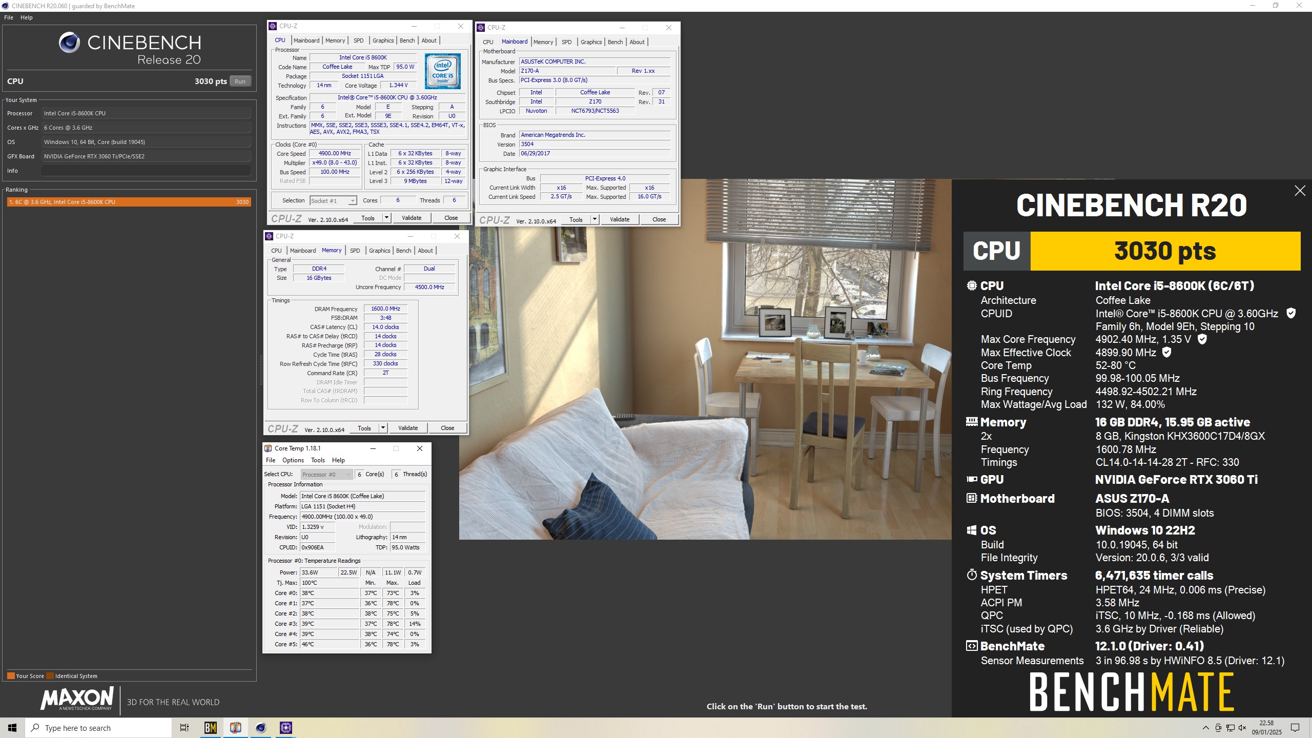Open Graphics tab in CPU-Z Memory window

click(380, 251)
